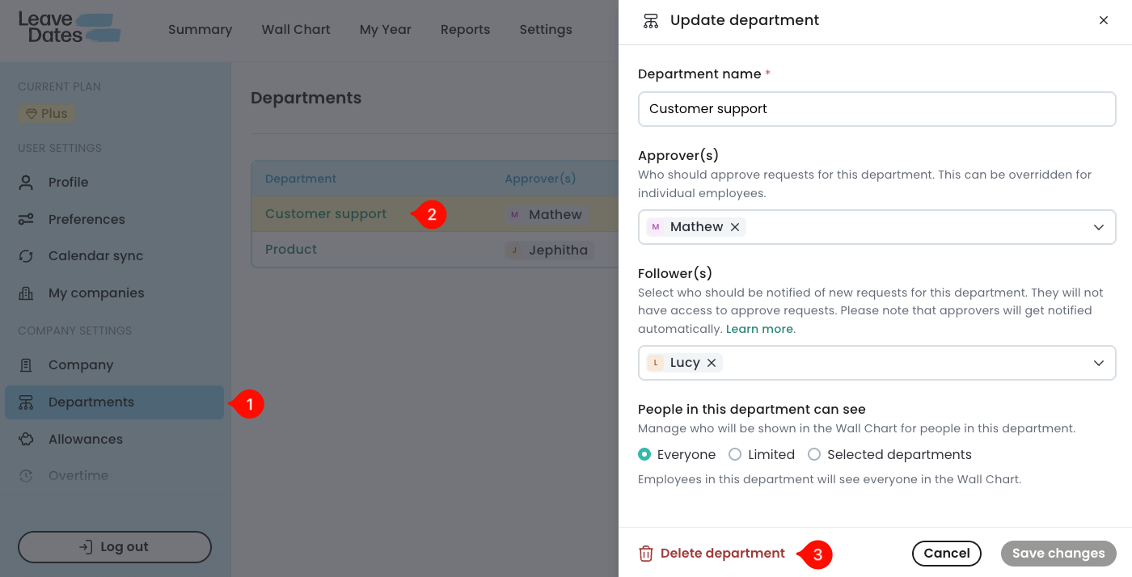Click the Profile person icon in sidebar
Screen dimensions: 1132x577
tap(26, 183)
